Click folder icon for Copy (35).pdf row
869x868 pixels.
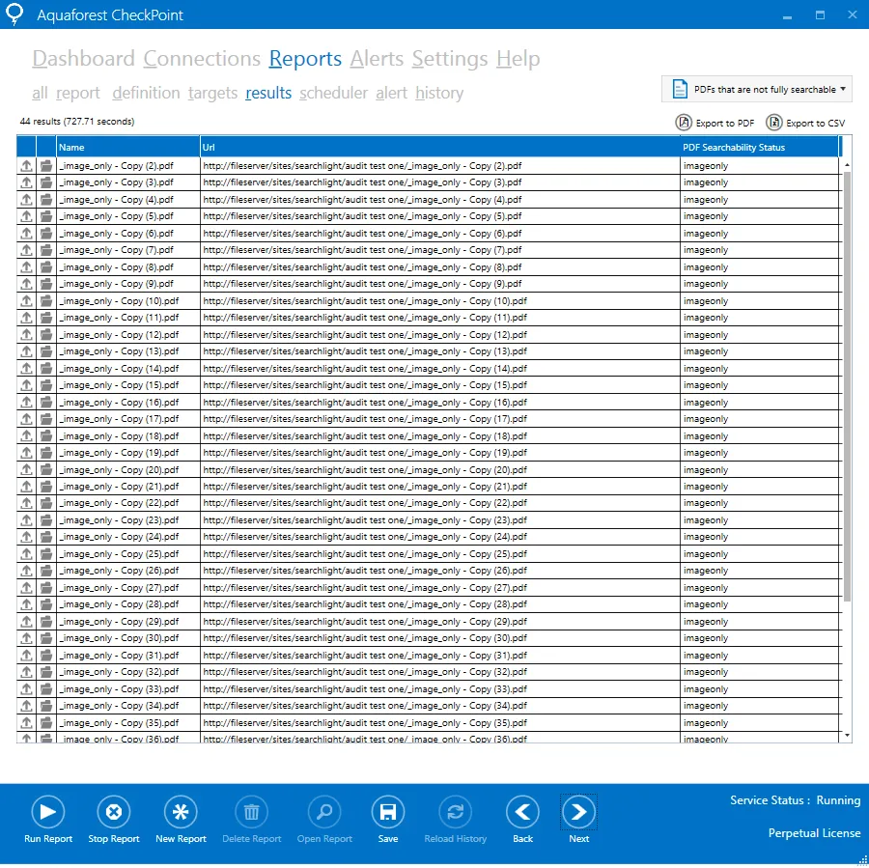[x=46, y=723]
